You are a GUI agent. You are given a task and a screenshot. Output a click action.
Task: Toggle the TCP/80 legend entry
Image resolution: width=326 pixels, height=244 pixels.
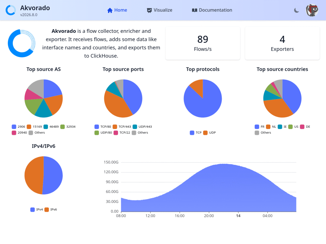tap(103, 127)
